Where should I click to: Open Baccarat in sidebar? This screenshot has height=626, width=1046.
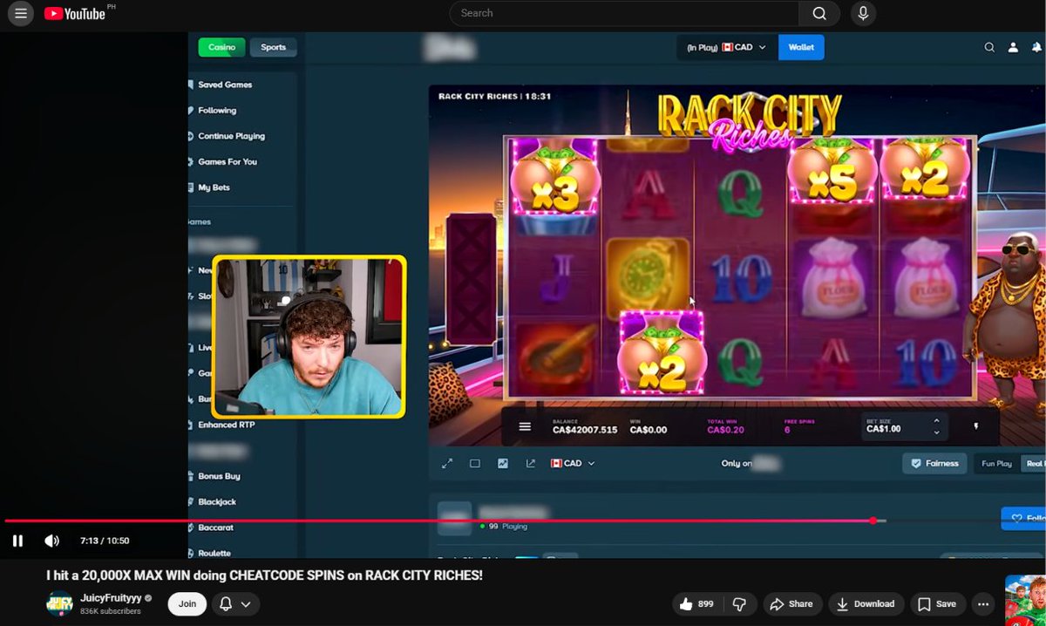click(x=216, y=527)
